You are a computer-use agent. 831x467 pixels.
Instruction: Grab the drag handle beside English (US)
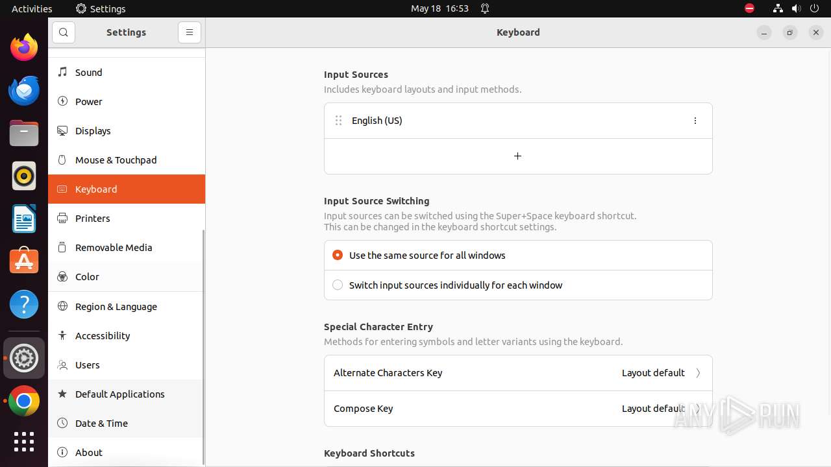338,121
